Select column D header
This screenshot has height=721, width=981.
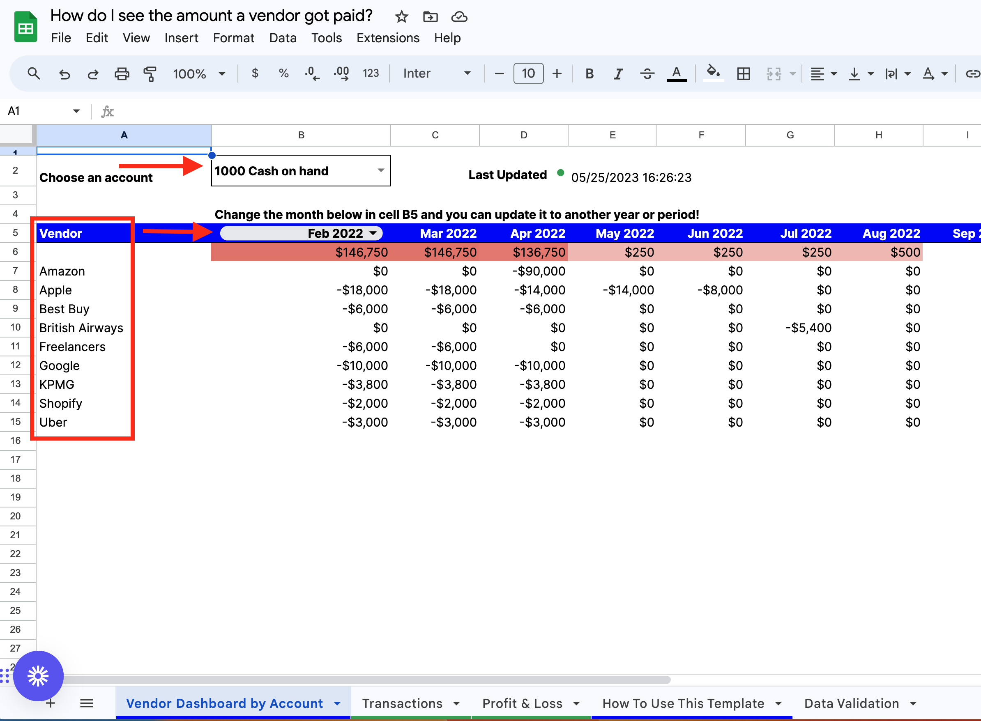[x=524, y=135]
